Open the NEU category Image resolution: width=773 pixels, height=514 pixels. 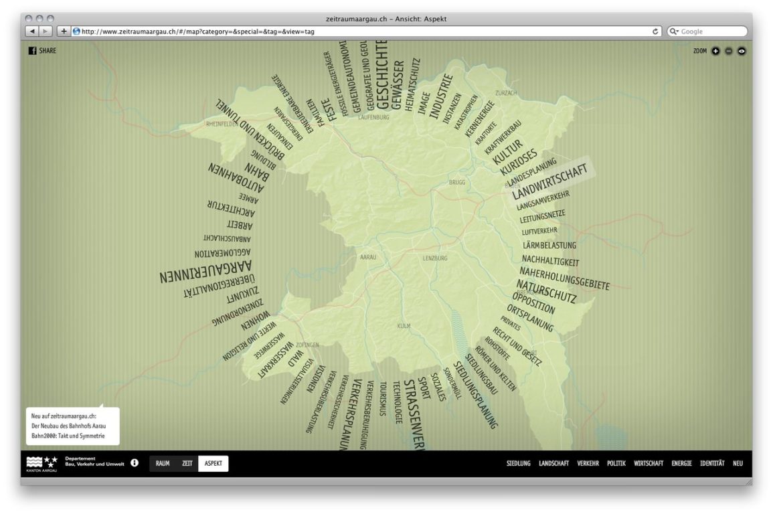[x=738, y=463]
